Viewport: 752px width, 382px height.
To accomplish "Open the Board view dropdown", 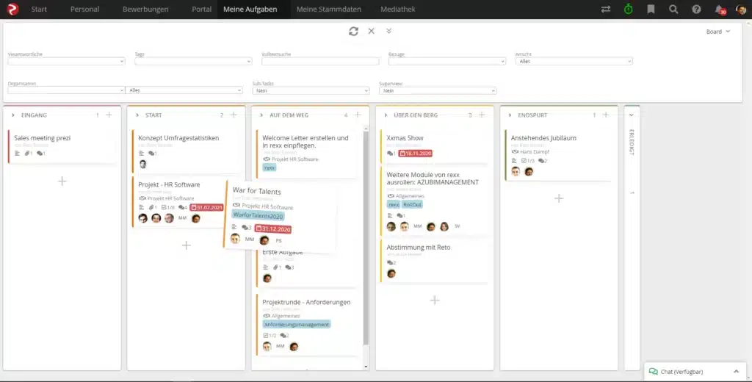I will point(717,32).
